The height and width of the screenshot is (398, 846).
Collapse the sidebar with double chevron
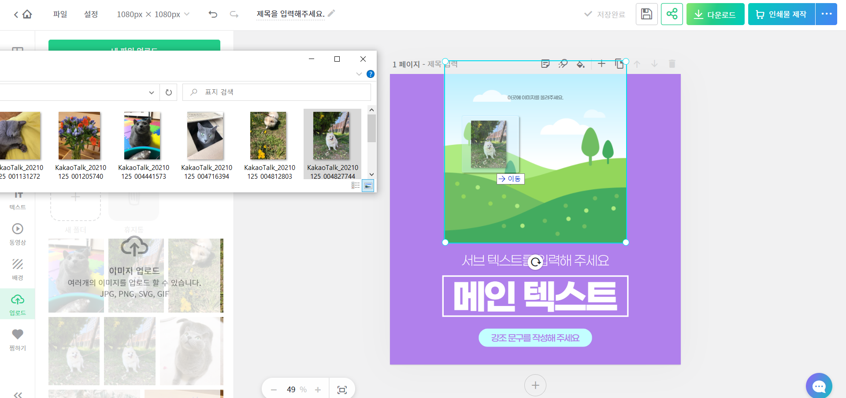coord(18,394)
